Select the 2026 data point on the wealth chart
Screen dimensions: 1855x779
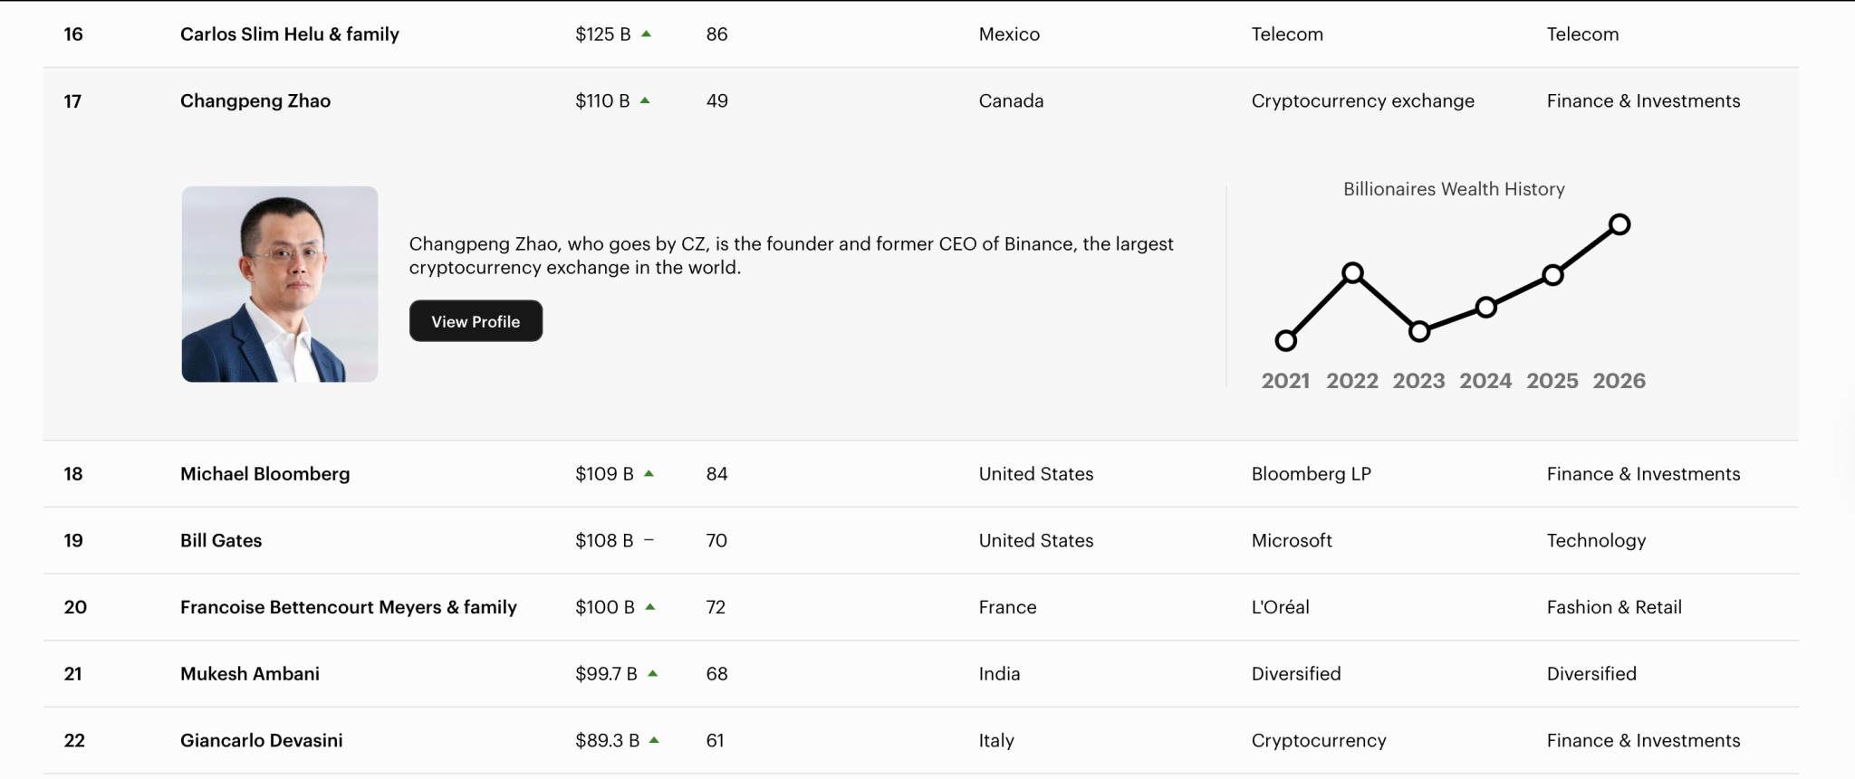(1620, 223)
